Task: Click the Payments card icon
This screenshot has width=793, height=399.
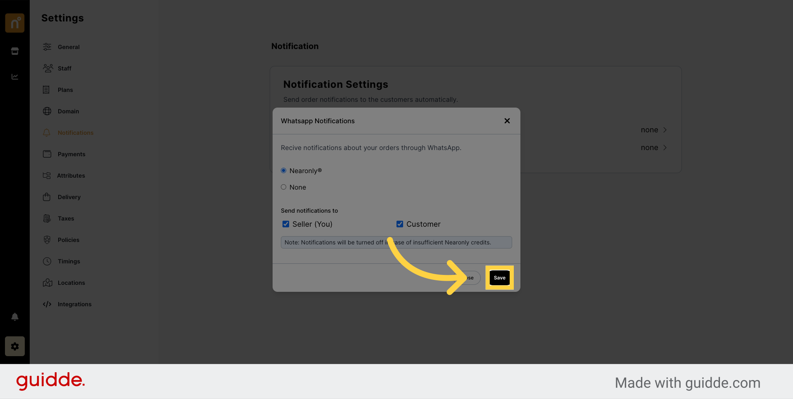Action: coord(47,154)
